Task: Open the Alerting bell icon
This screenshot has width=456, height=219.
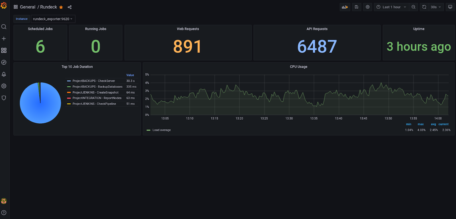Action: (x=4, y=74)
